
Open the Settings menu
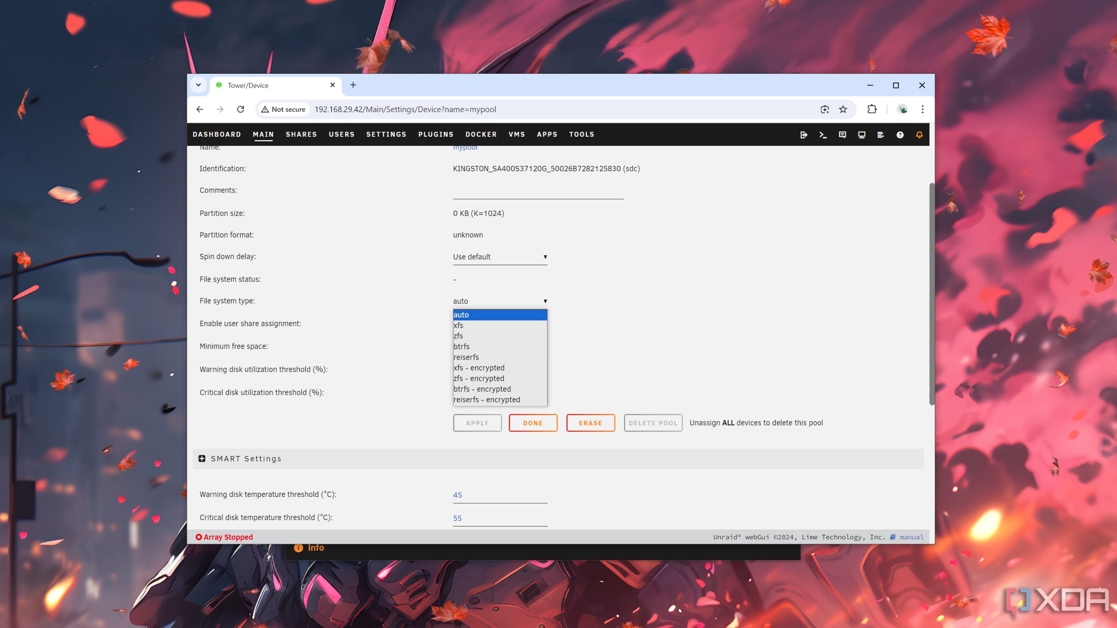point(386,134)
